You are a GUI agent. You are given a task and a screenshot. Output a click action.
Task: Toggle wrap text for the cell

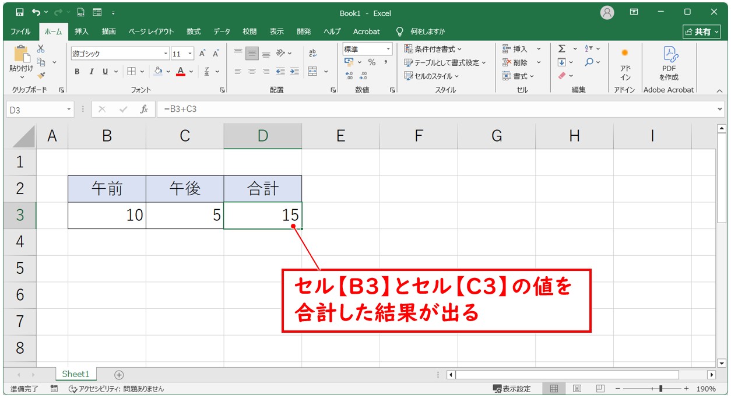(313, 52)
